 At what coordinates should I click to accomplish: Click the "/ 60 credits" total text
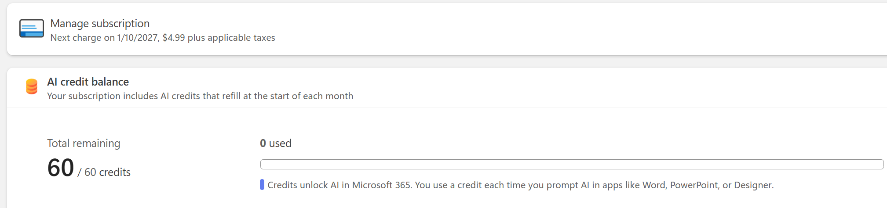point(104,172)
